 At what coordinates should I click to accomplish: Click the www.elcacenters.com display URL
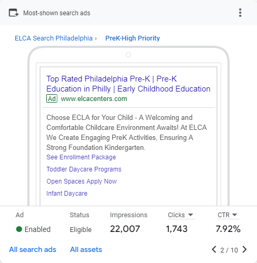pos(94,99)
